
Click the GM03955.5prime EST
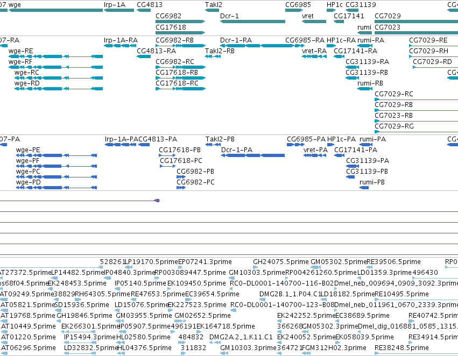[x=120, y=321]
